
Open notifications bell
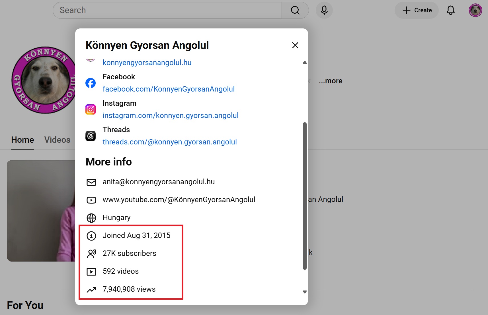click(x=451, y=10)
